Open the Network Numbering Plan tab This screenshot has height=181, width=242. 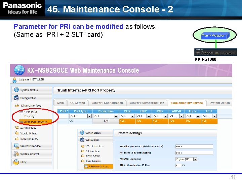pyautogui.click(x=147, y=103)
